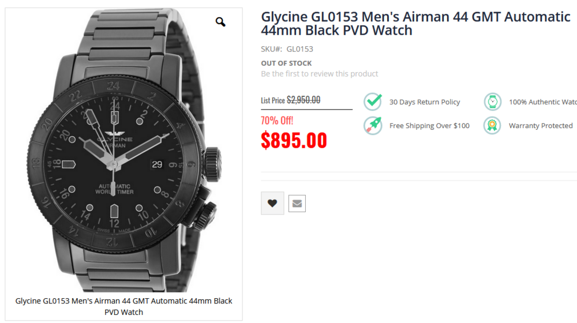Click 'Warranty Protected' text
This screenshot has height=323, width=577.
tap(541, 126)
